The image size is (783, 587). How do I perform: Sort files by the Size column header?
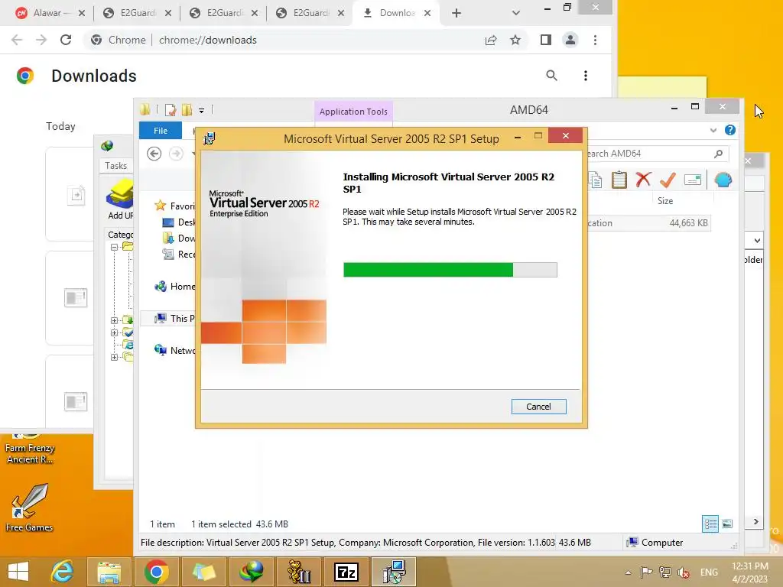(x=664, y=201)
